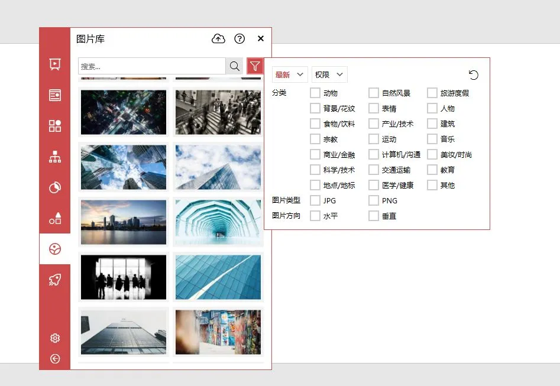Tick the 计算机/沟通 checkbox
This screenshot has height=386, width=560.
[x=374, y=154]
